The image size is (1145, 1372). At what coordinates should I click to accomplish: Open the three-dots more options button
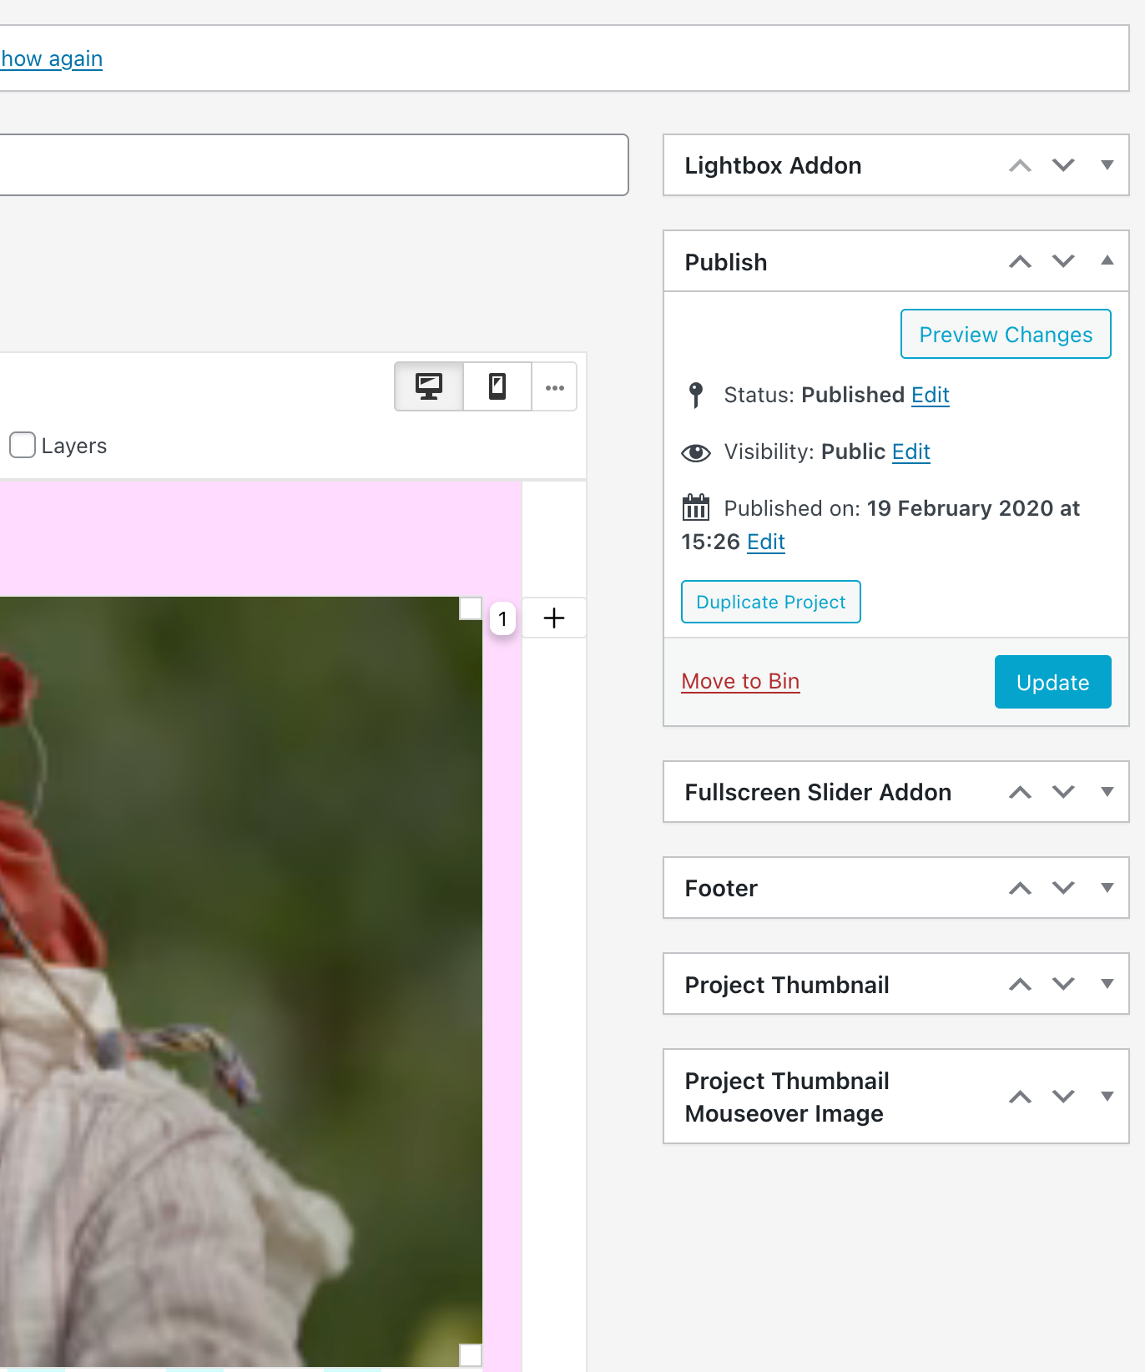(554, 387)
